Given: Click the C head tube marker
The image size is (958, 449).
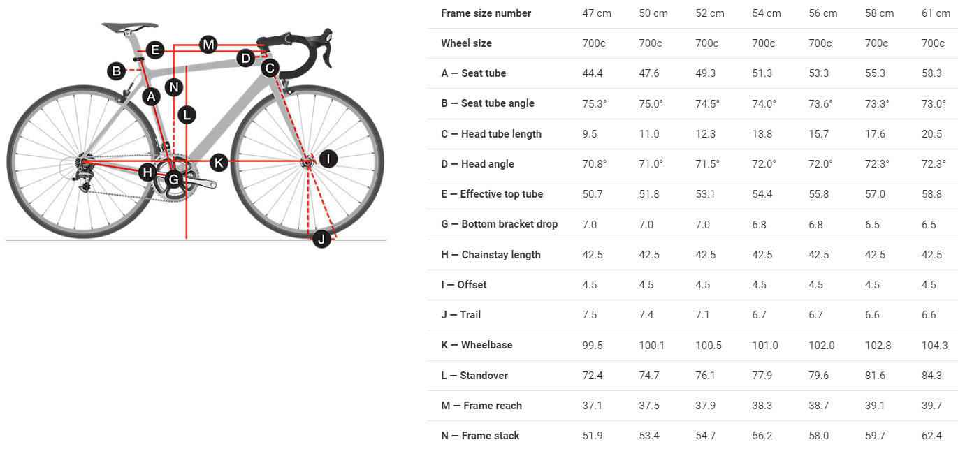Looking at the screenshot, I should pos(270,68).
